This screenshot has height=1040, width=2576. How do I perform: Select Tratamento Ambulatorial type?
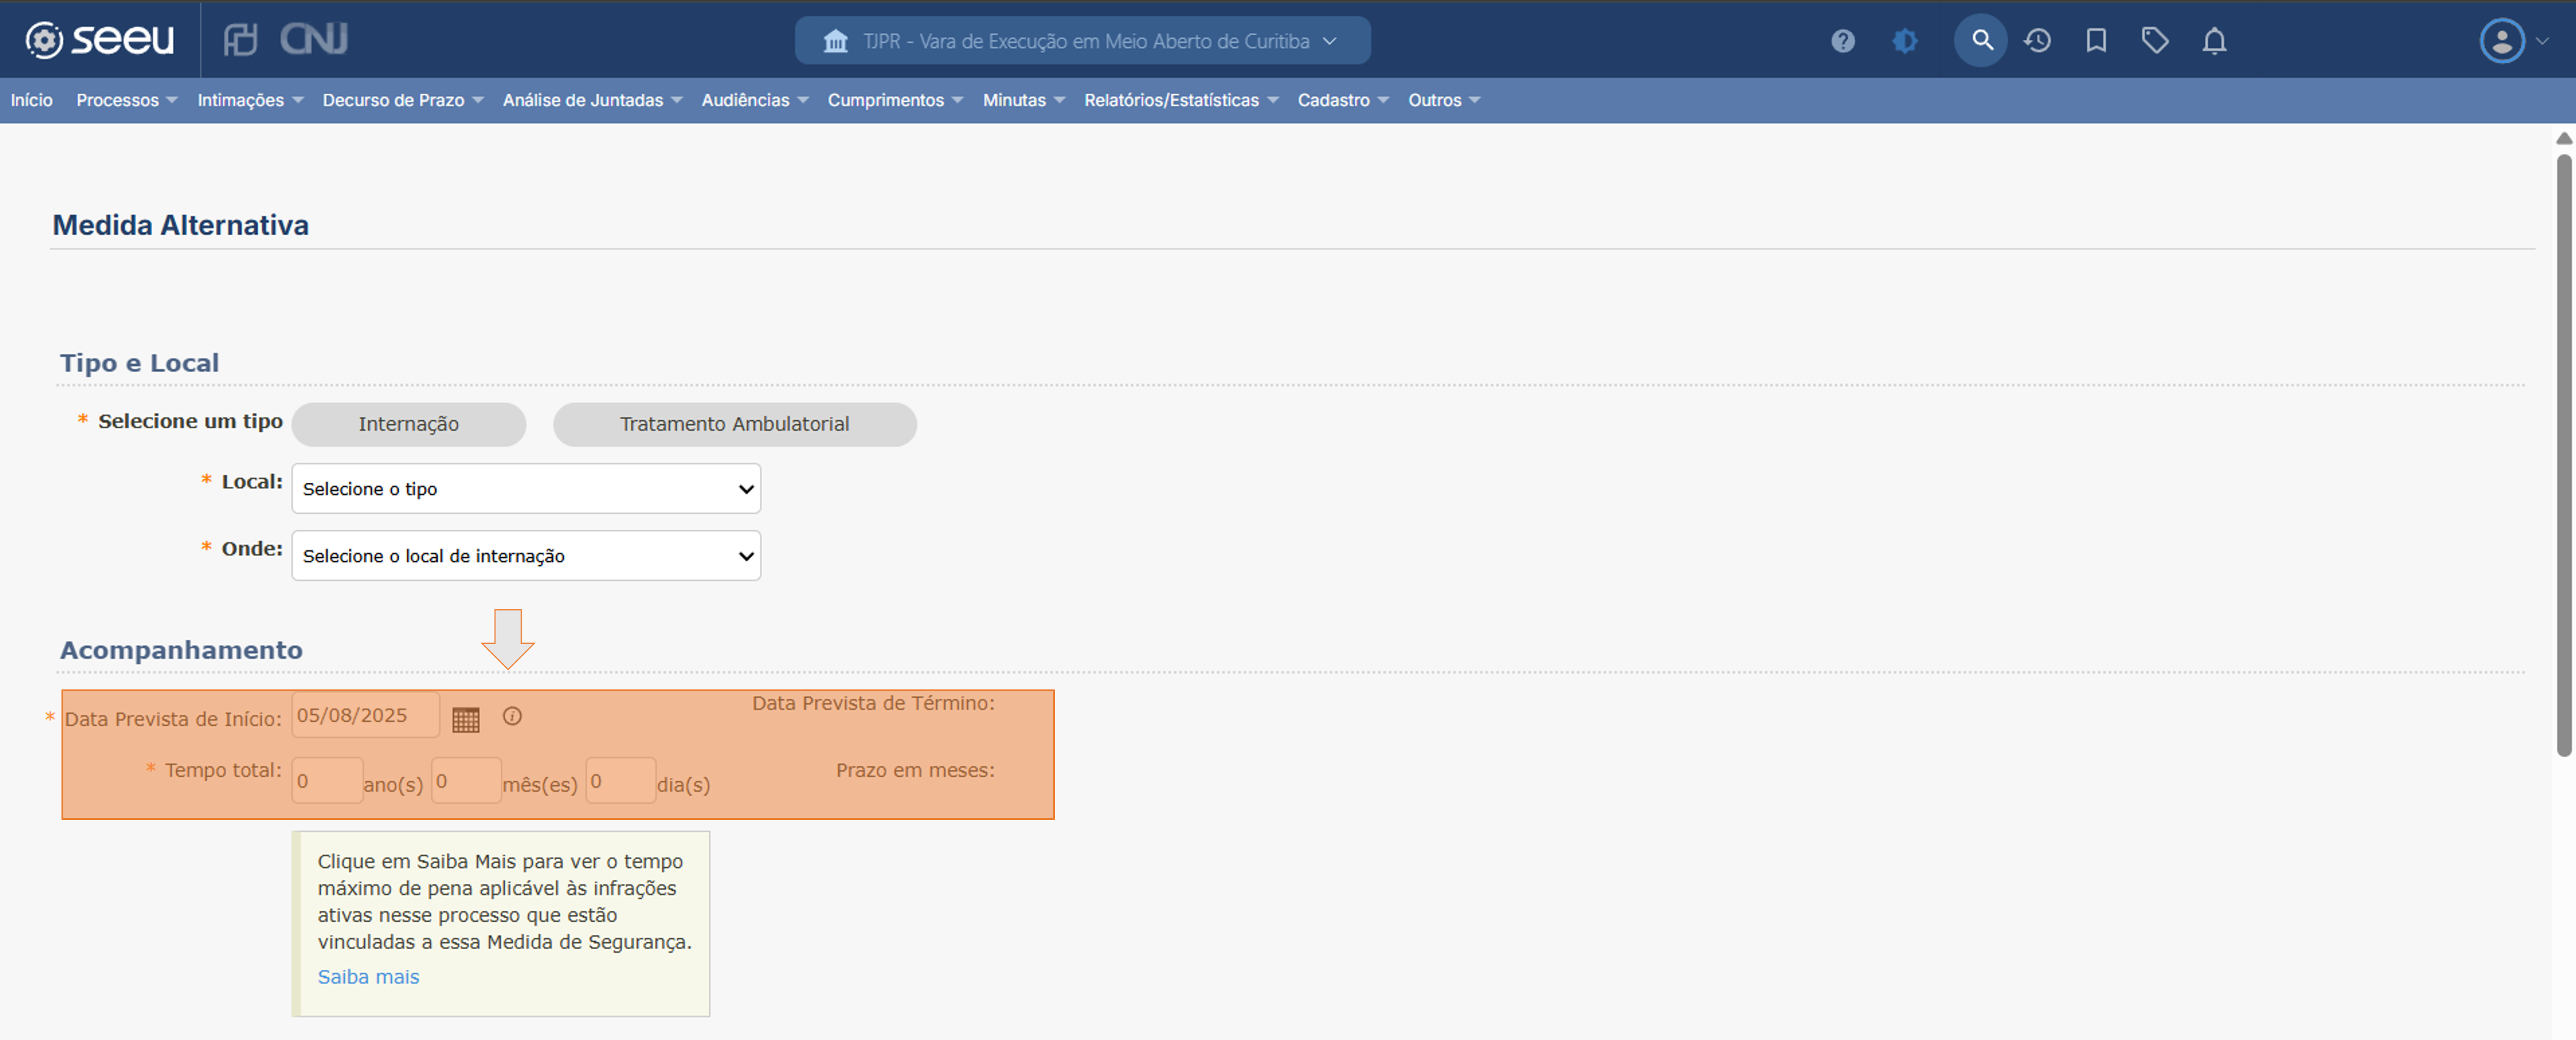tap(734, 424)
